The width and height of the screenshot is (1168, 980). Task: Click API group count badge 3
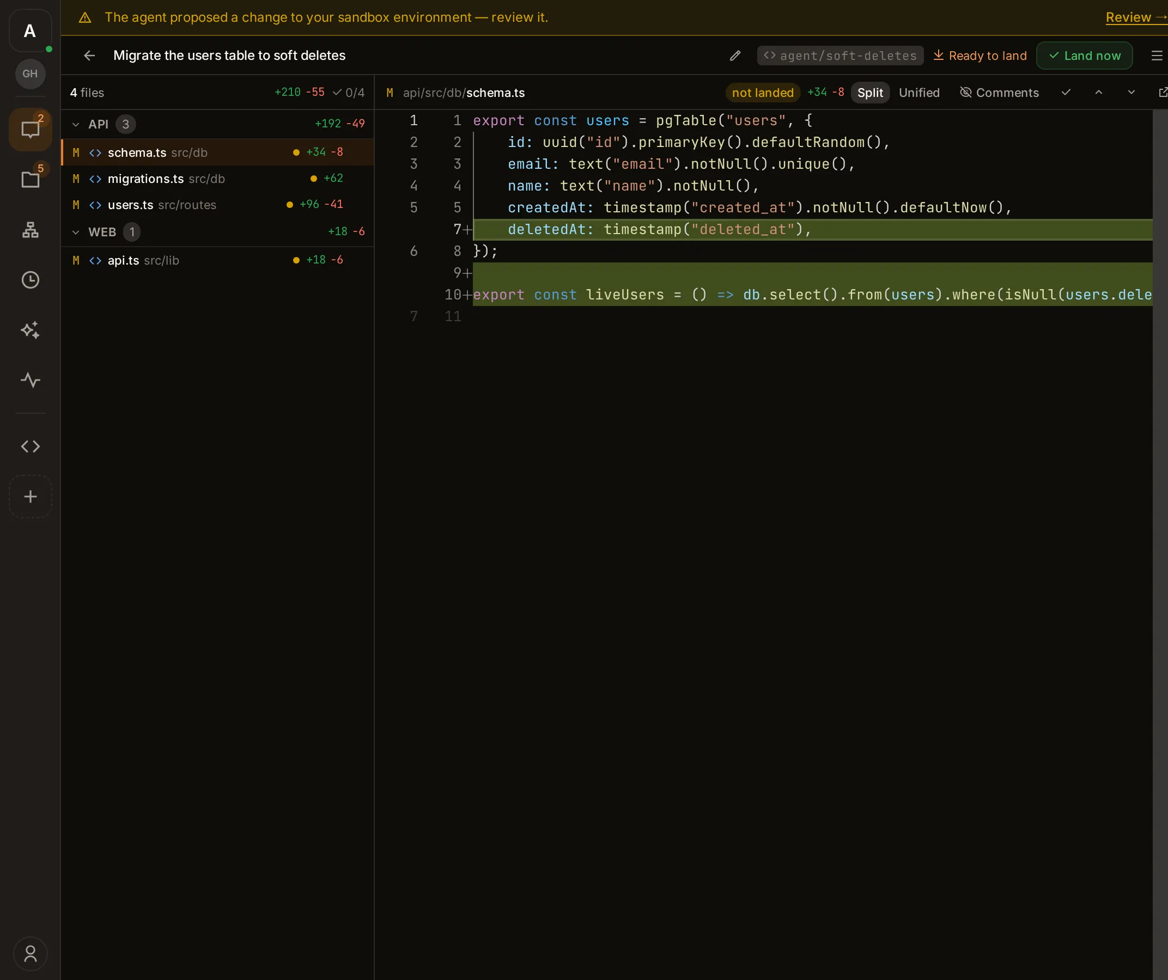(126, 124)
